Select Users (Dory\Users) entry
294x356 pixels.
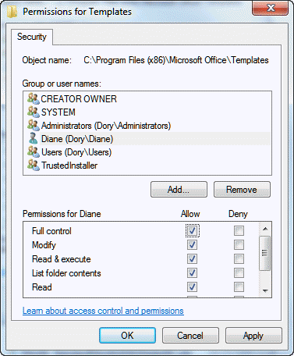coord(76,152)
